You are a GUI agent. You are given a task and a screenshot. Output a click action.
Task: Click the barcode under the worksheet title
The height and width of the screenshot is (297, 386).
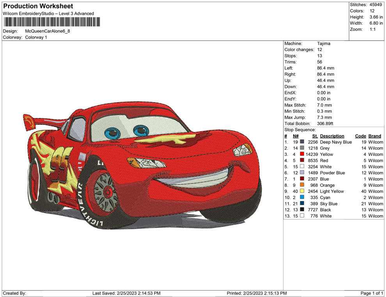click(52, 22)
